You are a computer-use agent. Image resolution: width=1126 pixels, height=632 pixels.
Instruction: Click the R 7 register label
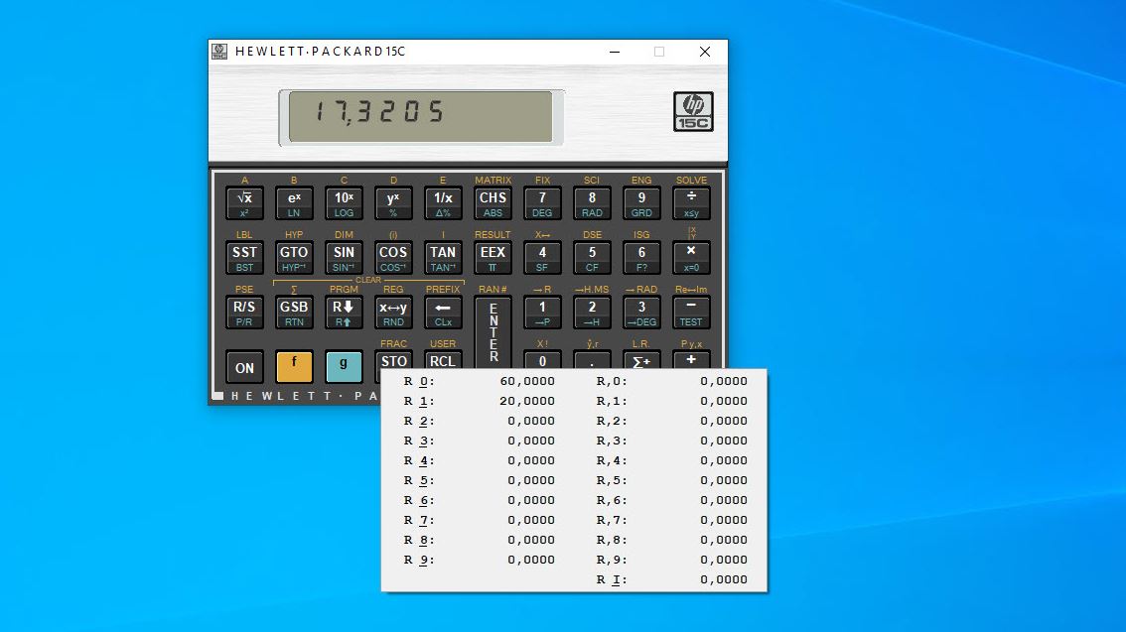[419, 520]
